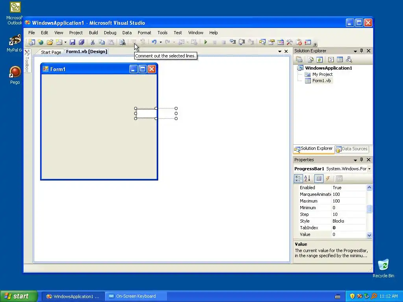The height and width of the screenshot is (302, 403).
Task: Click the Undo arrow icon
Action: click(154, 42)
